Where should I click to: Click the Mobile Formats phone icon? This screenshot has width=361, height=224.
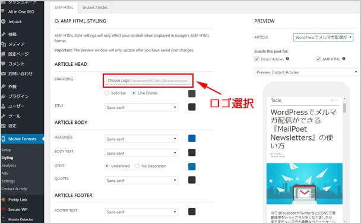click(3, 139)
